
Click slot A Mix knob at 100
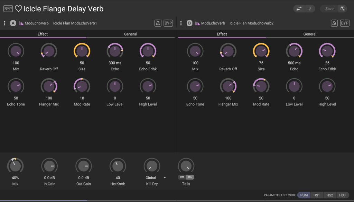click(x=16, y=51)
